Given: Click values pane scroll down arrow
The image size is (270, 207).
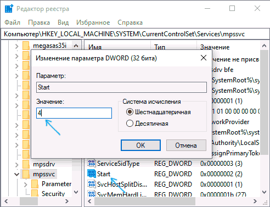Looking at the screenshot, I should (x=264, y=192).
